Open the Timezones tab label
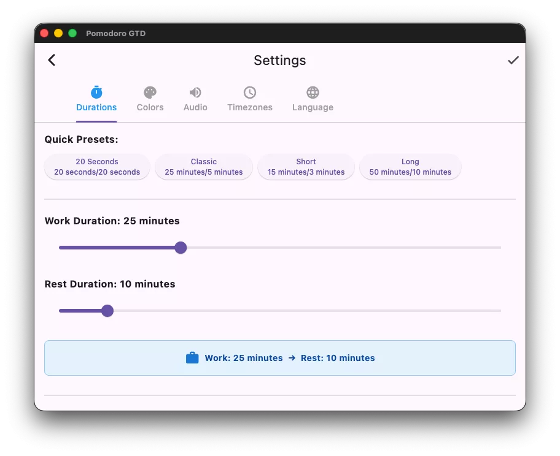Image resolution: width=560 pixels, height=456 pixels. [250, 107]
